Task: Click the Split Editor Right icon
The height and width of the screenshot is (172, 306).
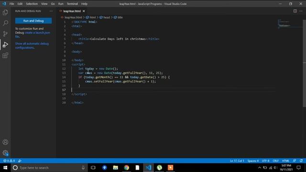Action: coord(295,11)
